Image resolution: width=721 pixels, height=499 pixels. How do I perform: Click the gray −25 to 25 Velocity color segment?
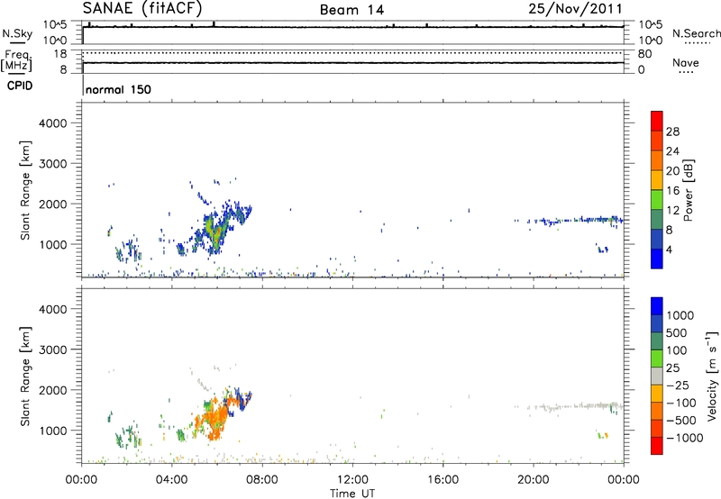coord(657,376)
